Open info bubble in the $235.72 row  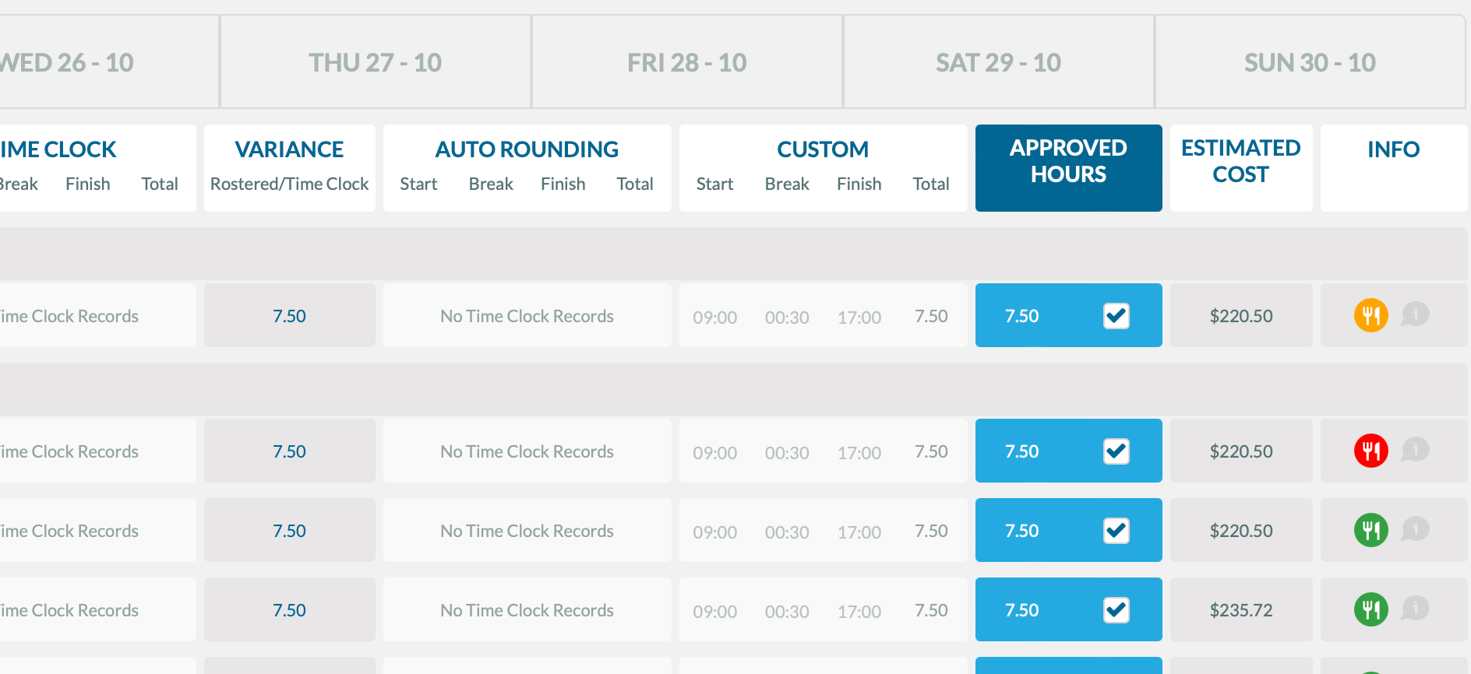click(1415, 609)
